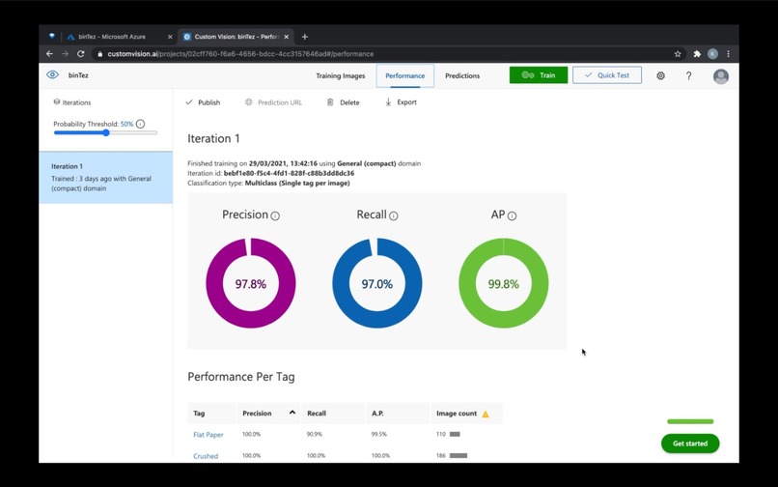Select the Custom Vision binTez tab
Image resolution: width=778 pixels, height=487 pixels.
coord(236,37)
